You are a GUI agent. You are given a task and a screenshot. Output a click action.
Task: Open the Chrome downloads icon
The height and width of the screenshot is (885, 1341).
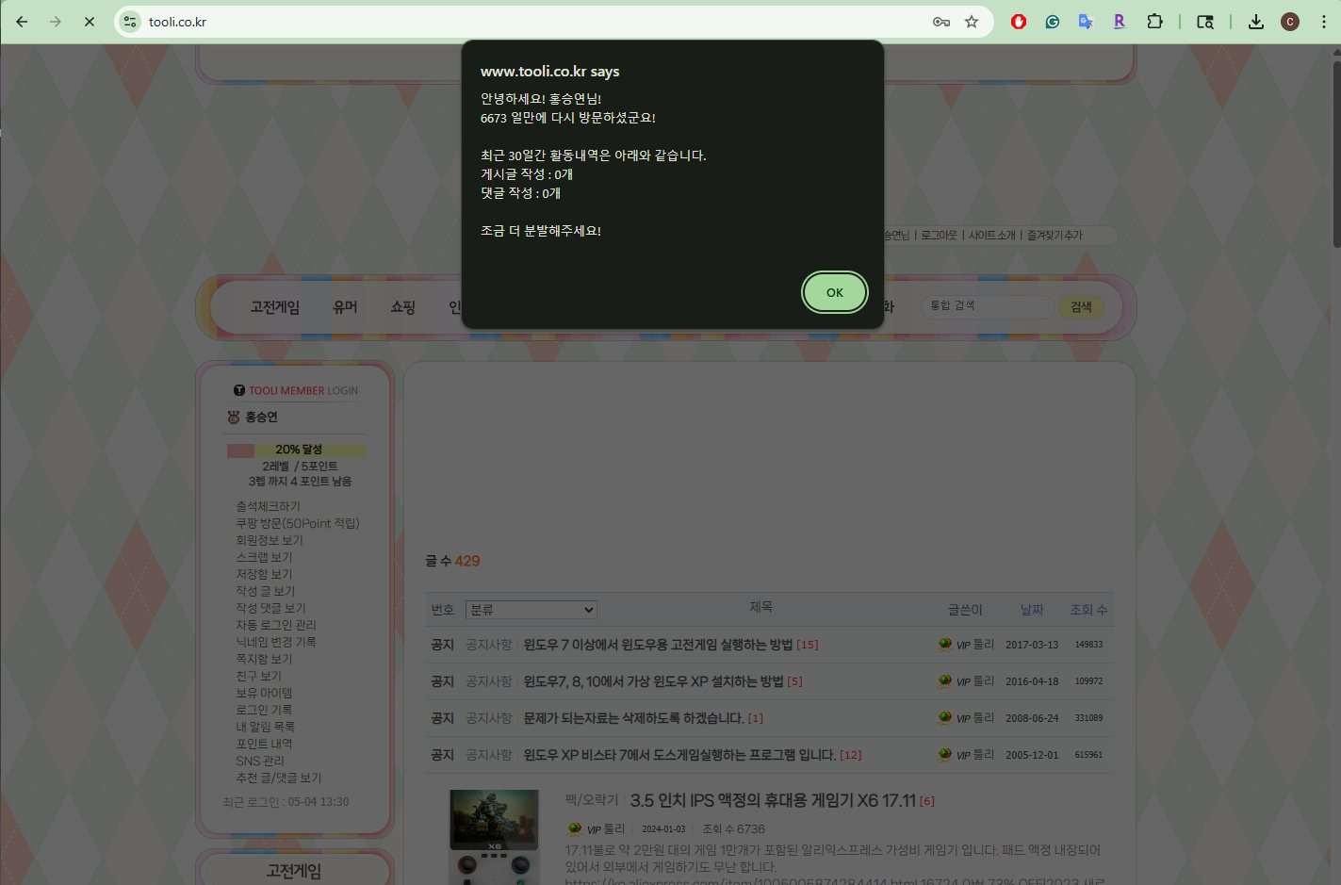point(1256,22)
